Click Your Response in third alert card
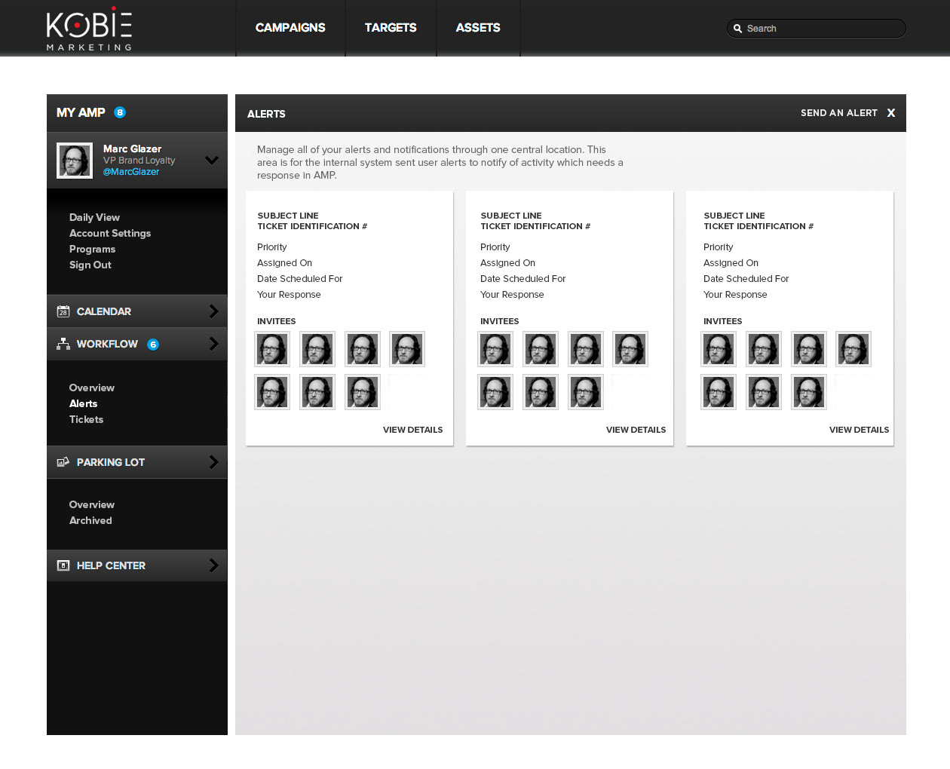The image size is (950, 769). click(x=735, y=295)
